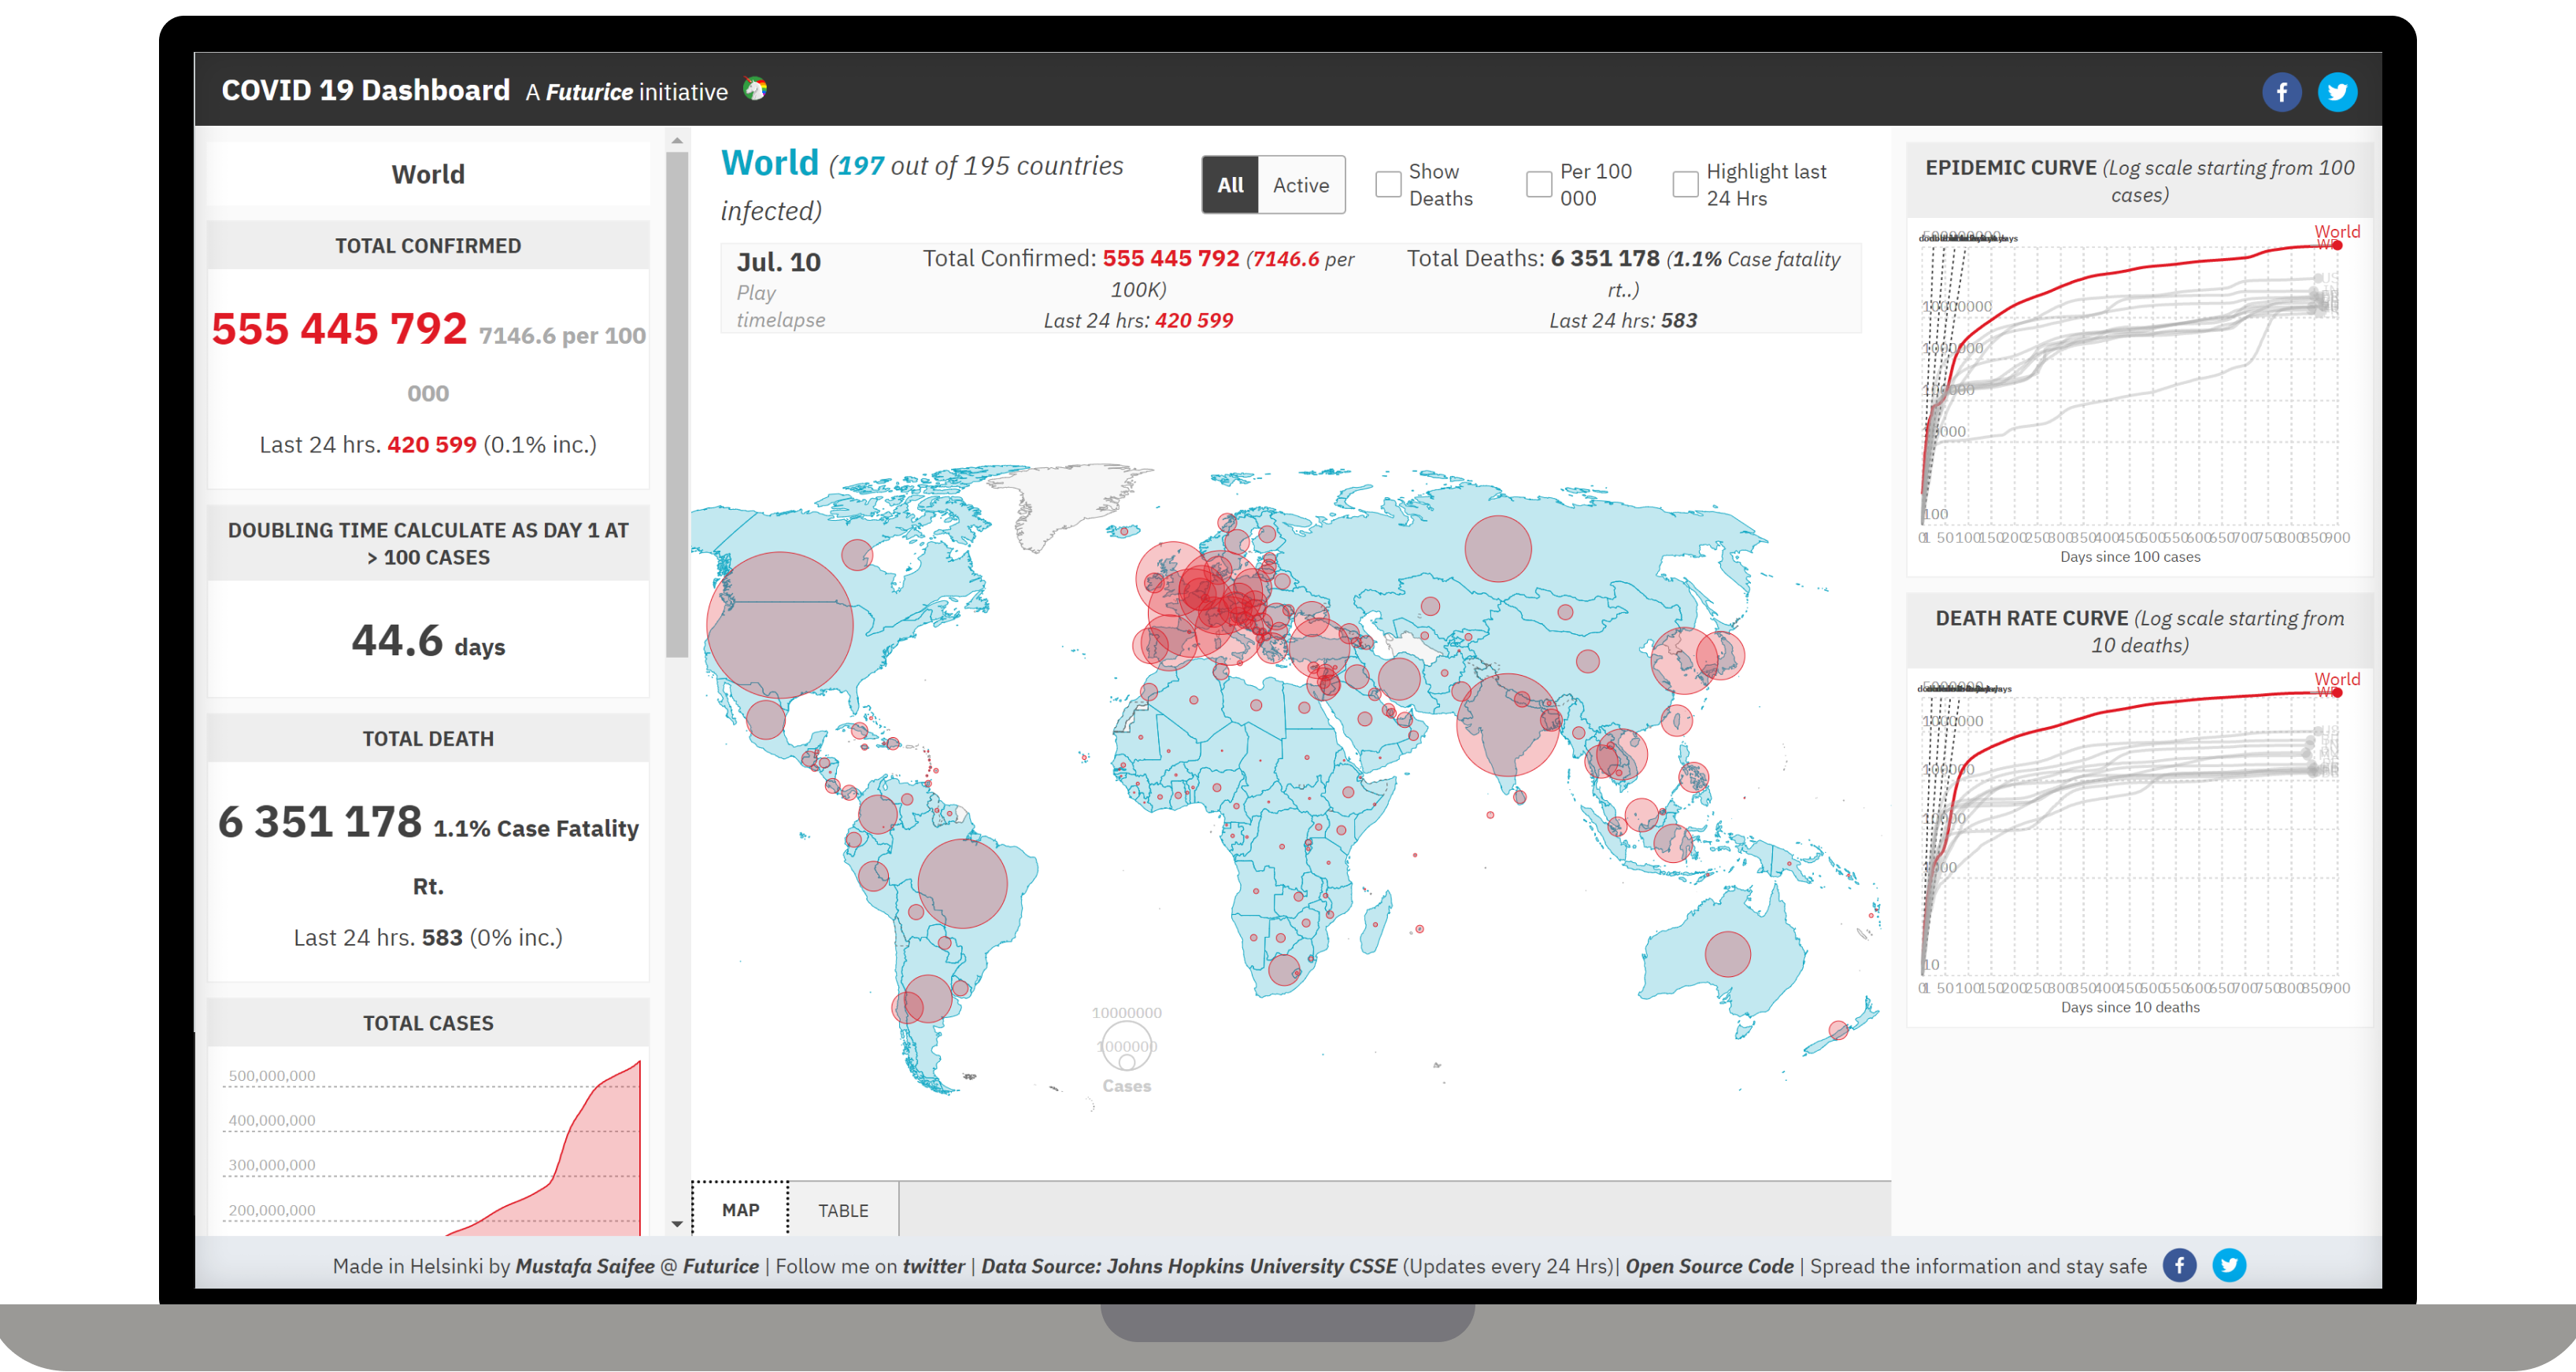Click the TOTAL CONFIRMED section header
Screen dimensions: 2576x1372
coord(428,245)
